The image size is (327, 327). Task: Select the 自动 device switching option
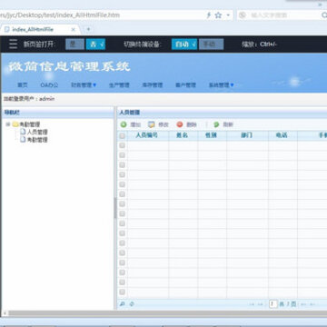pos(184,45)
